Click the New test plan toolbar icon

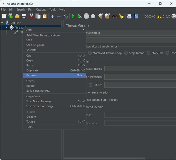point(4,16)
